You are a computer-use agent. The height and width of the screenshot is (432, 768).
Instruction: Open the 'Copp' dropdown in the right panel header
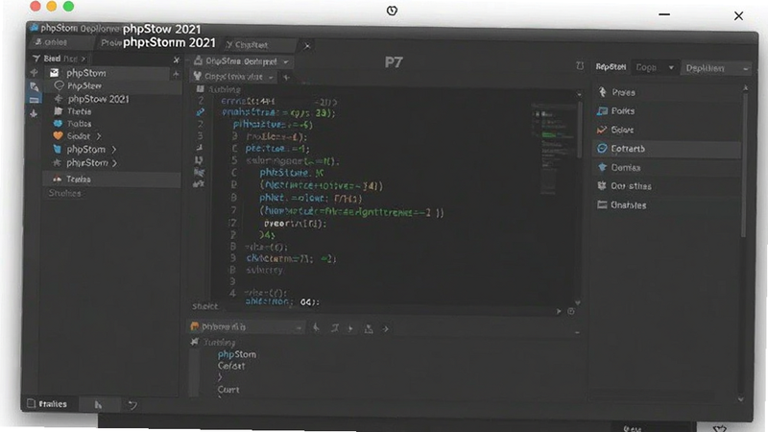point(655,67)
